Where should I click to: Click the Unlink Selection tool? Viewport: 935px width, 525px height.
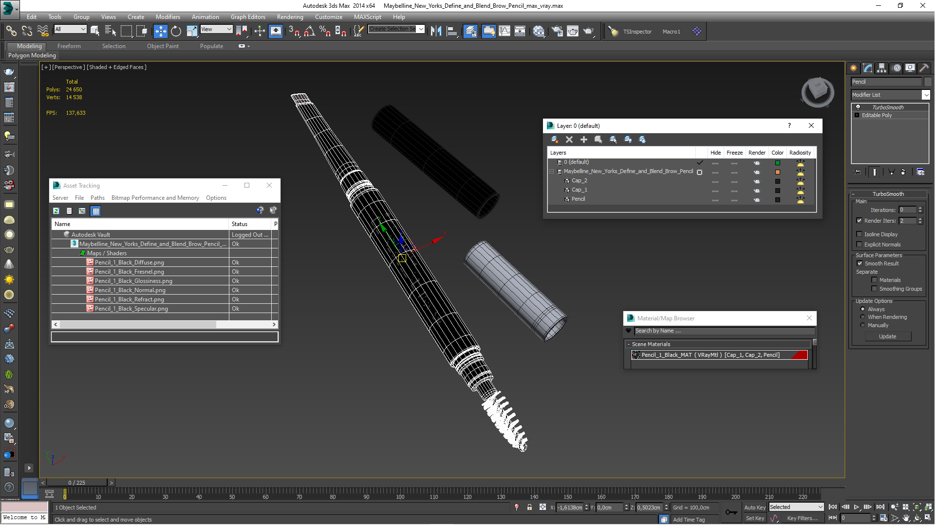tap(27, 31)
